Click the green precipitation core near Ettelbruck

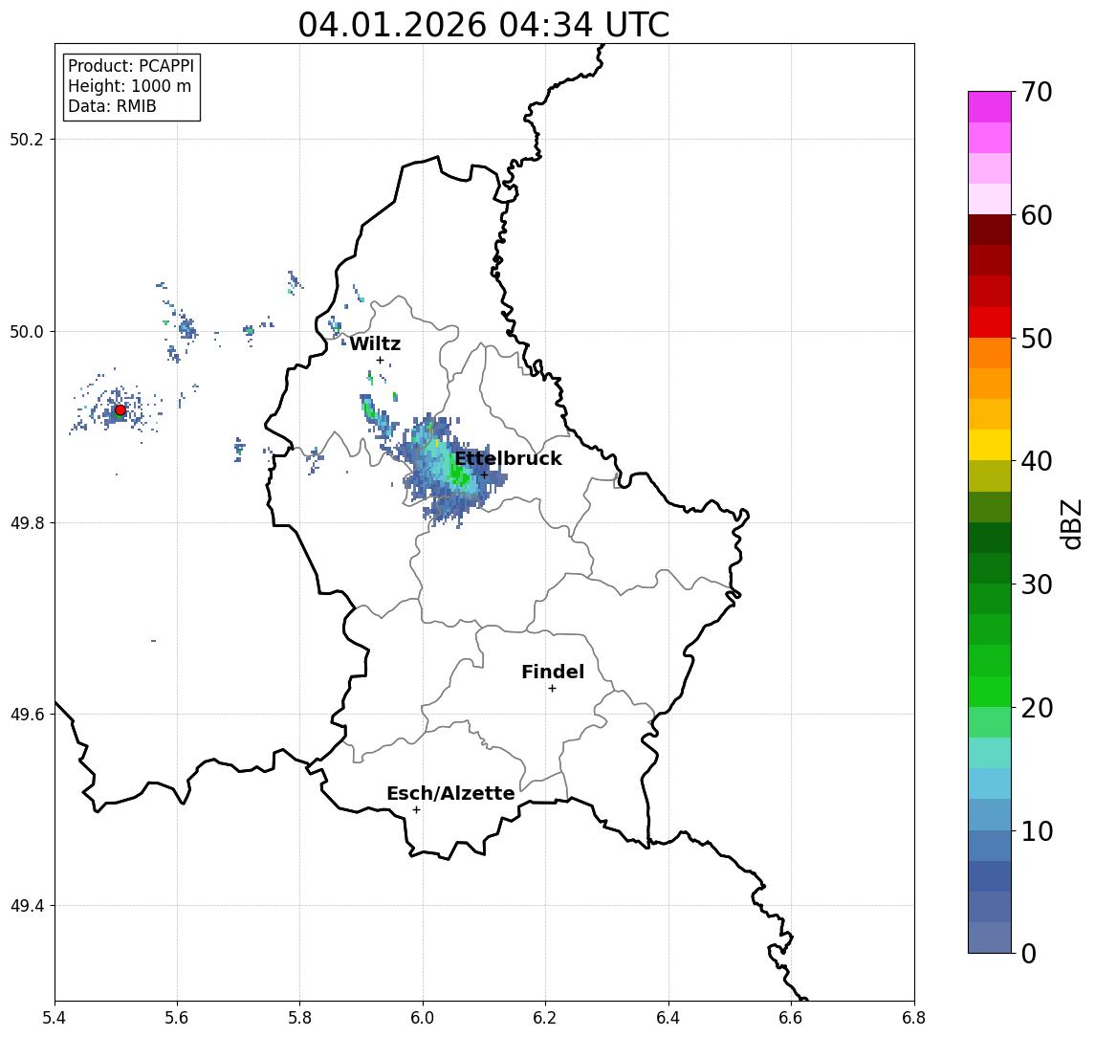(458, 475)
